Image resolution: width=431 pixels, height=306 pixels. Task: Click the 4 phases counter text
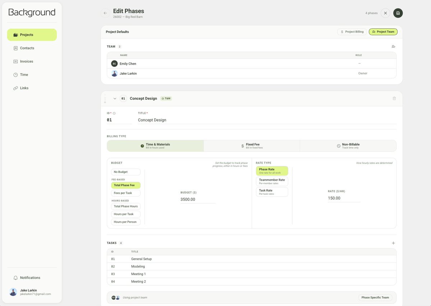click(371, 13)
